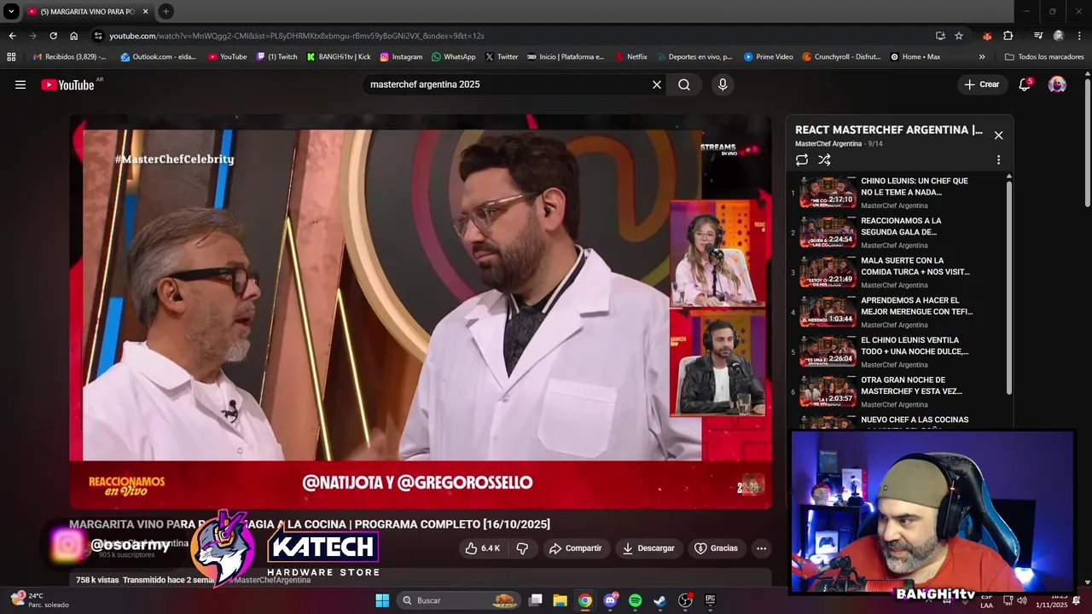Viewport: 1092px width, 614px height.
Task: Open Discord from the taskbar
Action: click(610, 600)
